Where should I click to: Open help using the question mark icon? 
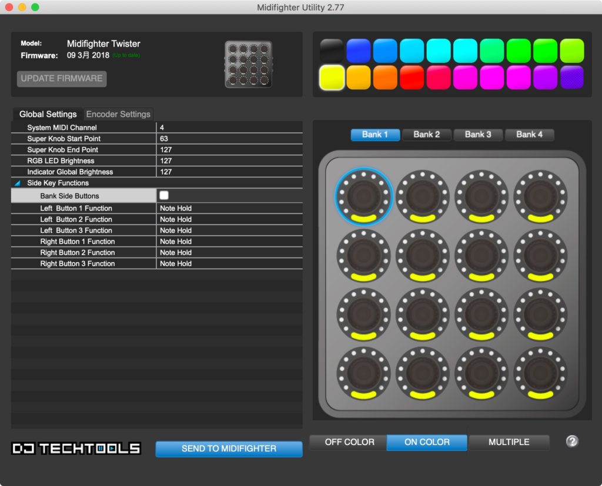coord(571,440)
